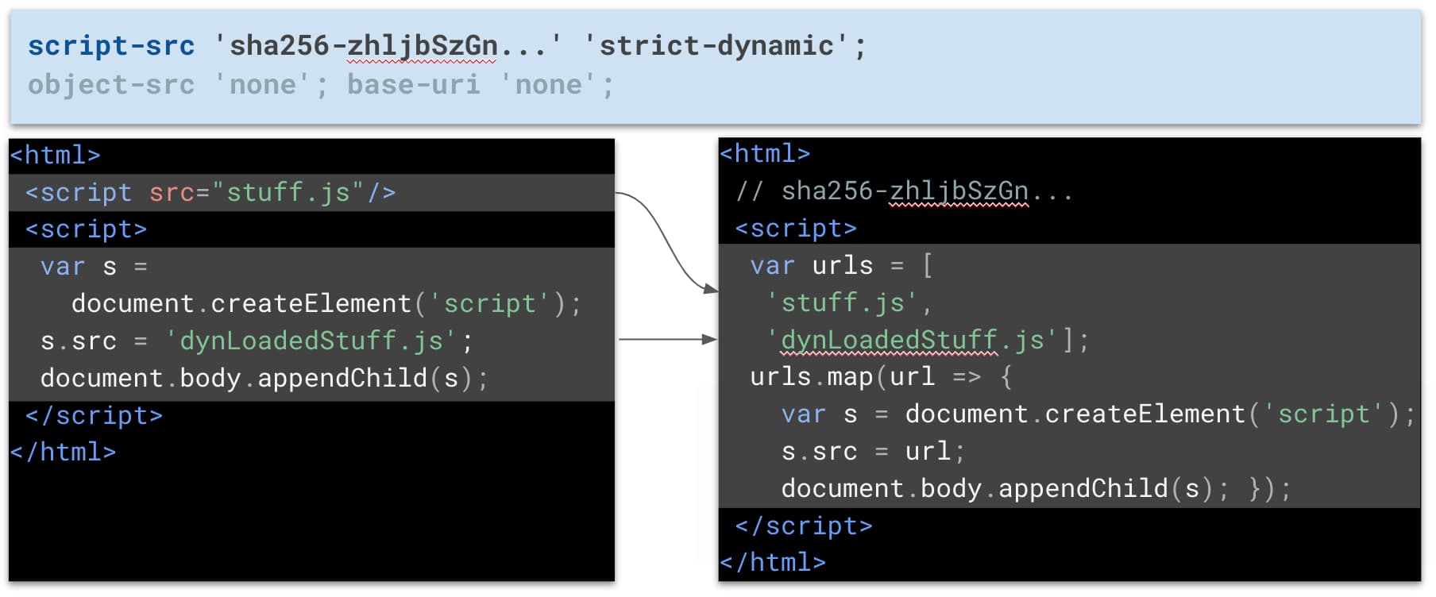Select the 'var urls = [' line
Image resolution: width=1436 pixels, height=597 pixels.
[x=841, y=266]
